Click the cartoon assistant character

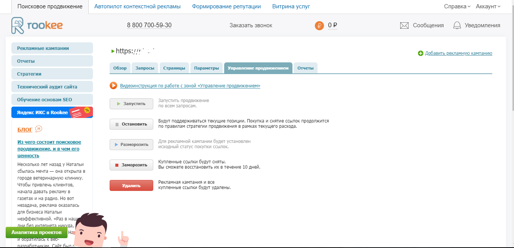point(90,230)
